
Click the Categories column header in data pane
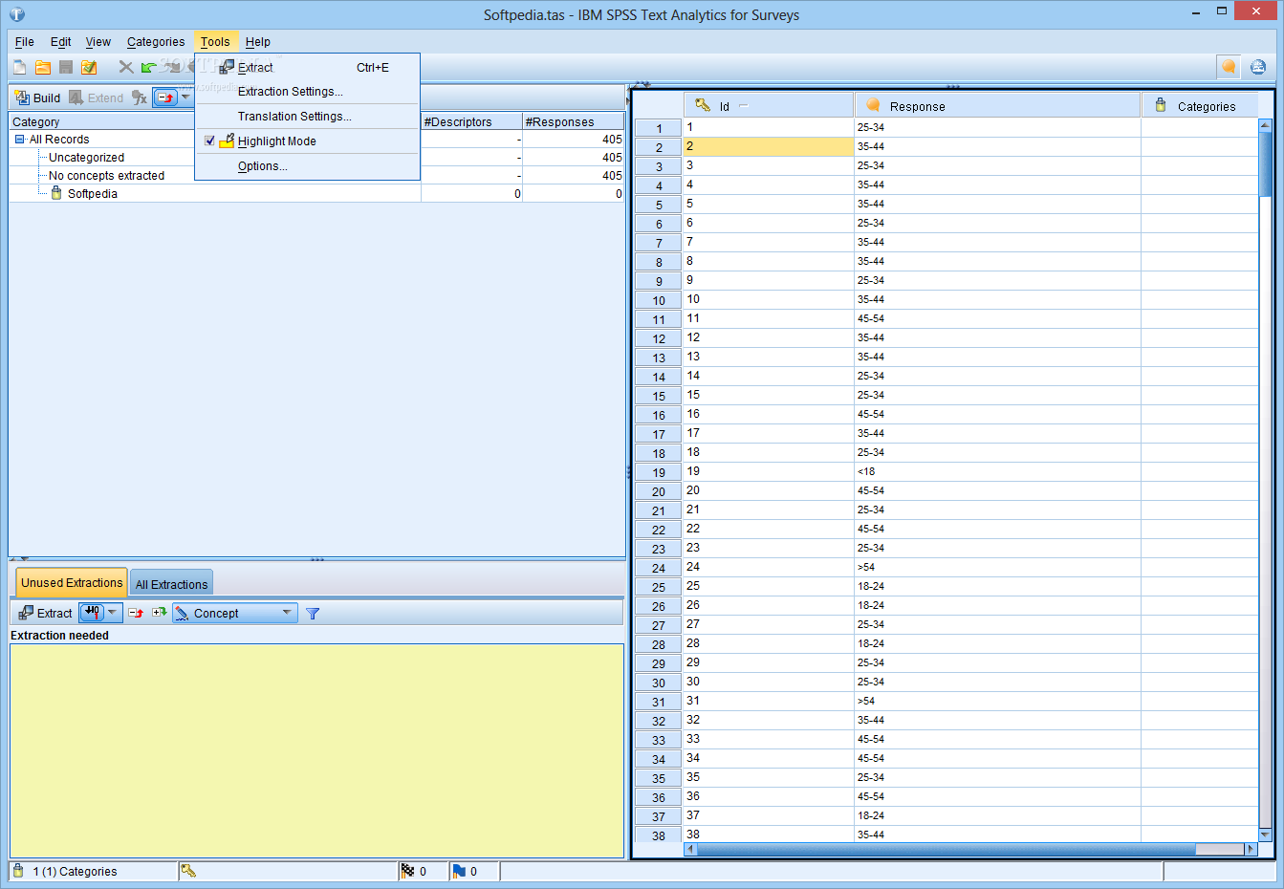tap(1200, 106)
